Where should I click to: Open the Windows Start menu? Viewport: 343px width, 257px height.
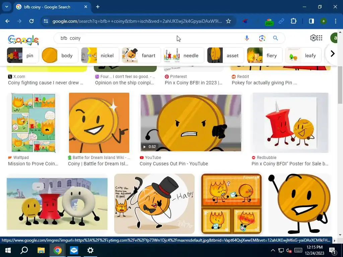point(8,250)
